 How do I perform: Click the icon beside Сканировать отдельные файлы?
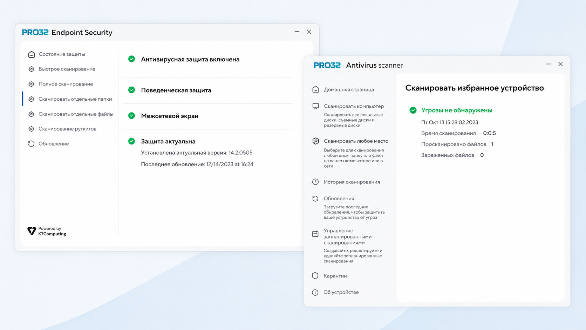(x=32, y=114)
